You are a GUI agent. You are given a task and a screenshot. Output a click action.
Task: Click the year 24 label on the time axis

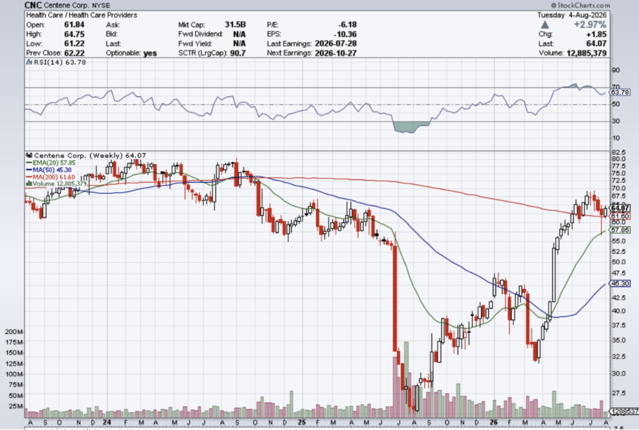[x=107, y=422]
